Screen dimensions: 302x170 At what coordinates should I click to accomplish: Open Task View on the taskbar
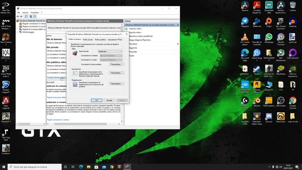(73, 167)
